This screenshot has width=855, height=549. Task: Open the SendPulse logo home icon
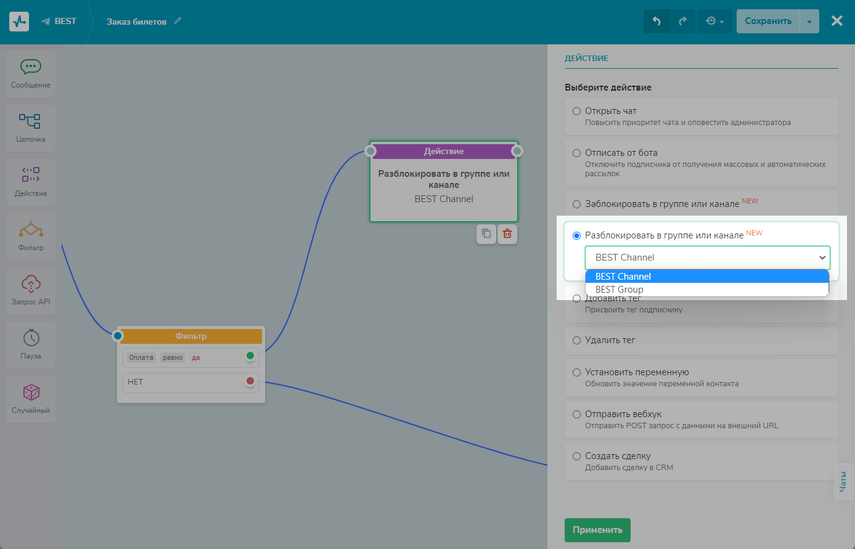(19, 22)
